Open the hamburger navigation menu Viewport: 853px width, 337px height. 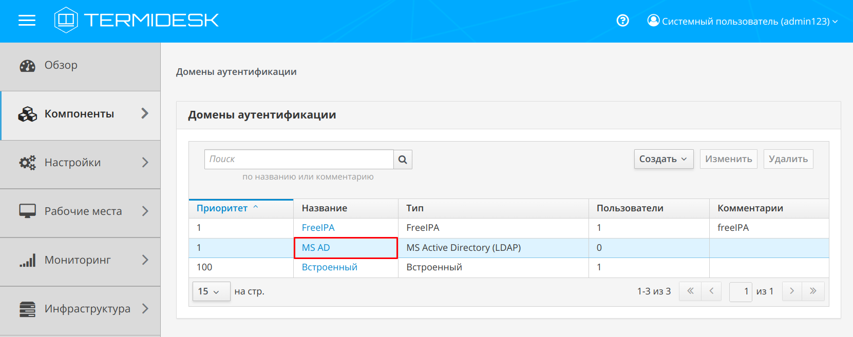pyautogui.click(x=27, y=21)
